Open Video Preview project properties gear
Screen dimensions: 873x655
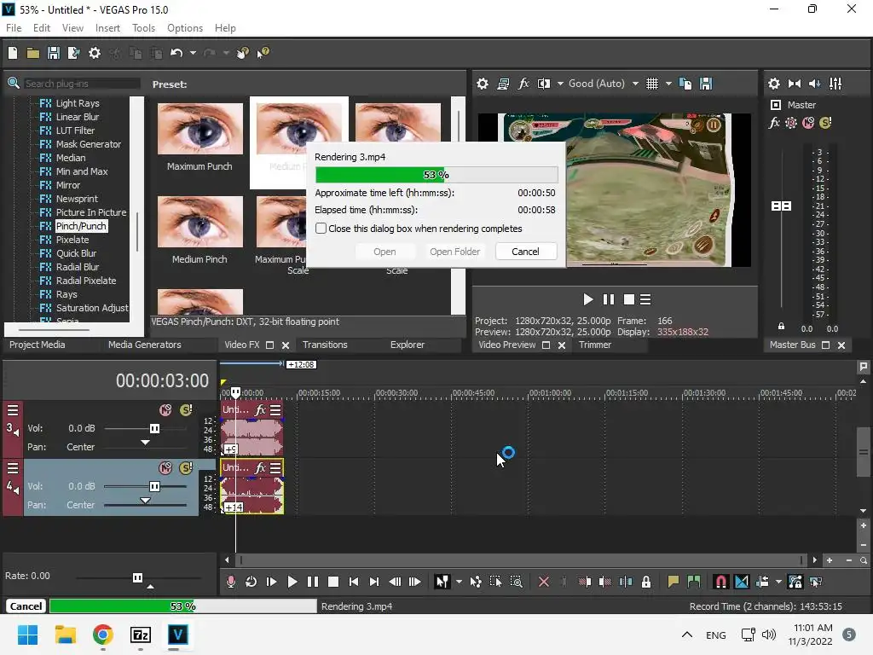pos(483,84)
